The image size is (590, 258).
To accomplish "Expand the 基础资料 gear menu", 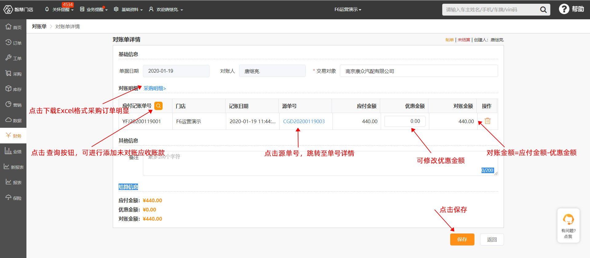I will [x=128, y=9].
